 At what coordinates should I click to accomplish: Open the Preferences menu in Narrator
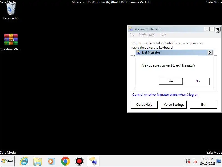point(147,35)
